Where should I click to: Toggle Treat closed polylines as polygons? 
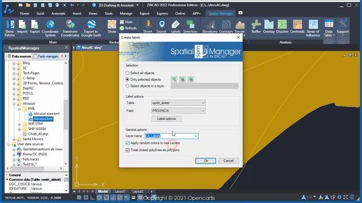tap(127, 150)
